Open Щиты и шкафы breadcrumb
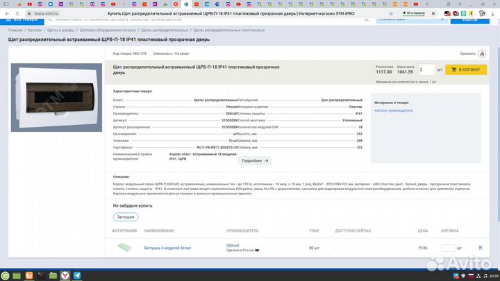Screen dimensions: 500x281 click(x=61, y=31)
